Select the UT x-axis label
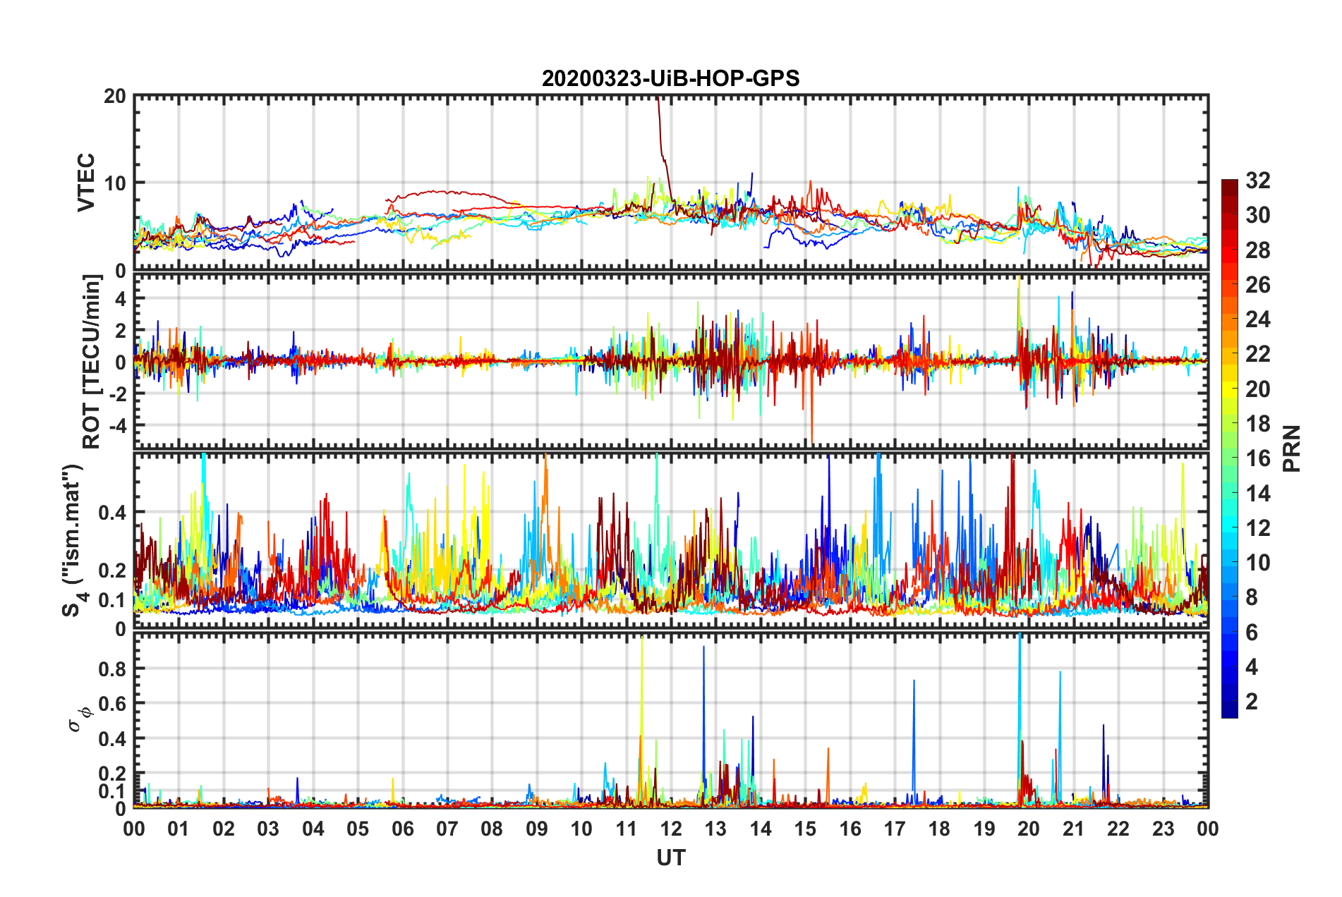 pos(671,858)
